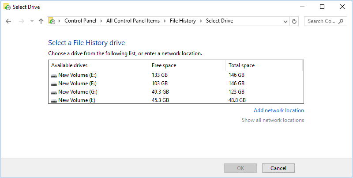Click the 123 GB total space cell
353x178 pixels.
pos(237,92)
